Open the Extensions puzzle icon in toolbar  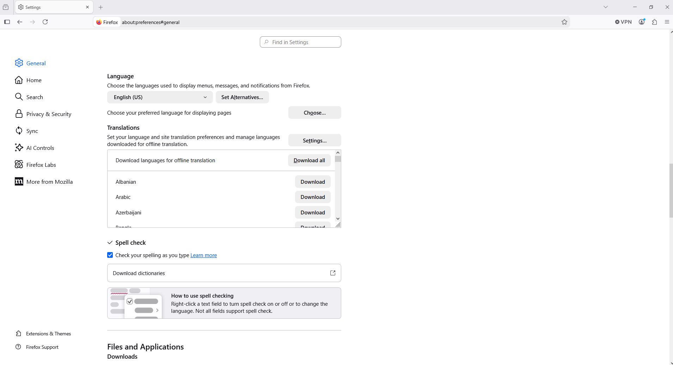point(654,22)
